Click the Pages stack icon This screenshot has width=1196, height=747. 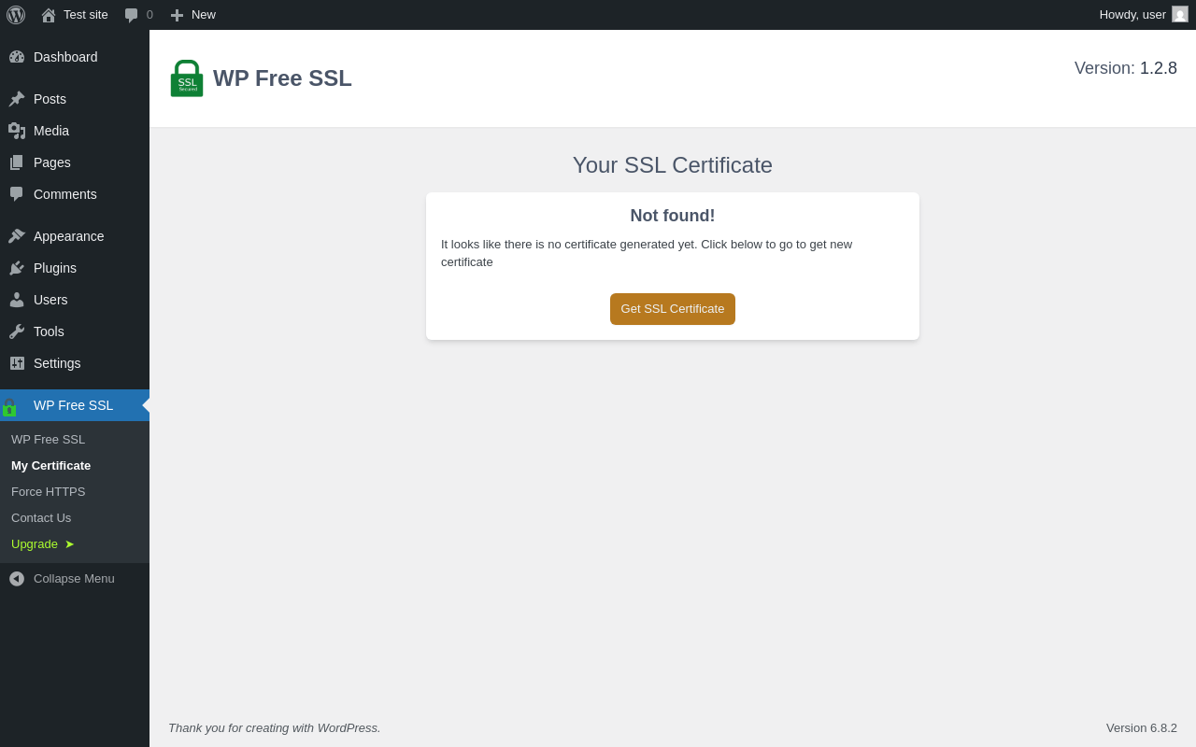[x=17, y=162]
